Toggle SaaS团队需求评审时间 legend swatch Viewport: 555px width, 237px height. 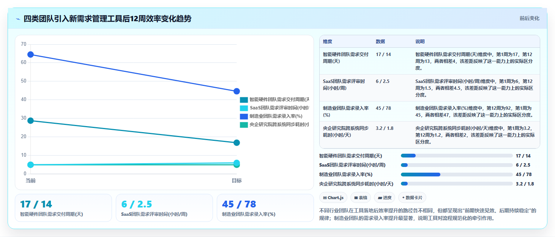(x=244, y=108)
